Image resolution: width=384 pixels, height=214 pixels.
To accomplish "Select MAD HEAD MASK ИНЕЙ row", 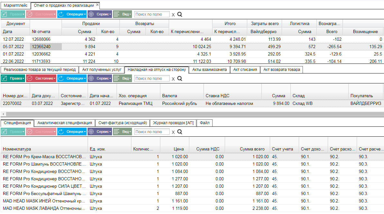I will coord(192,201).
